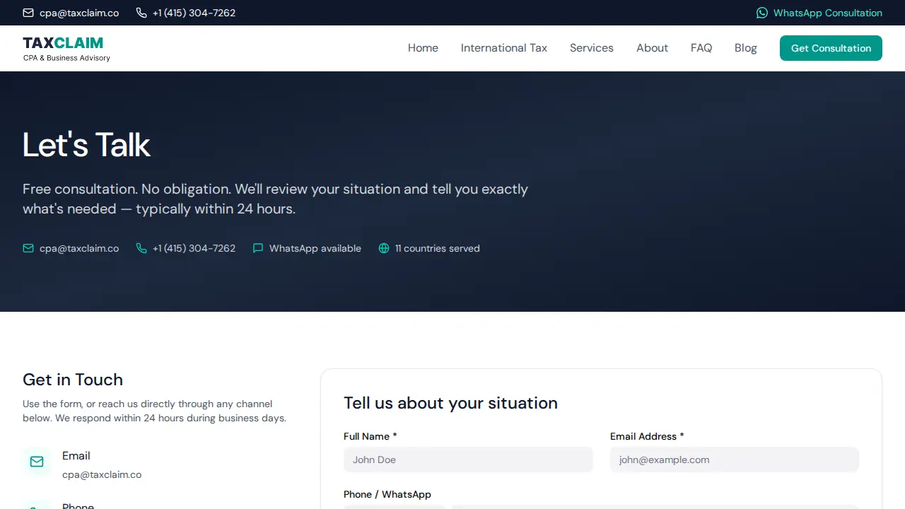Open the International Tax menu item
The height and width of the screenshot is (509, 905).
point(504,48)
